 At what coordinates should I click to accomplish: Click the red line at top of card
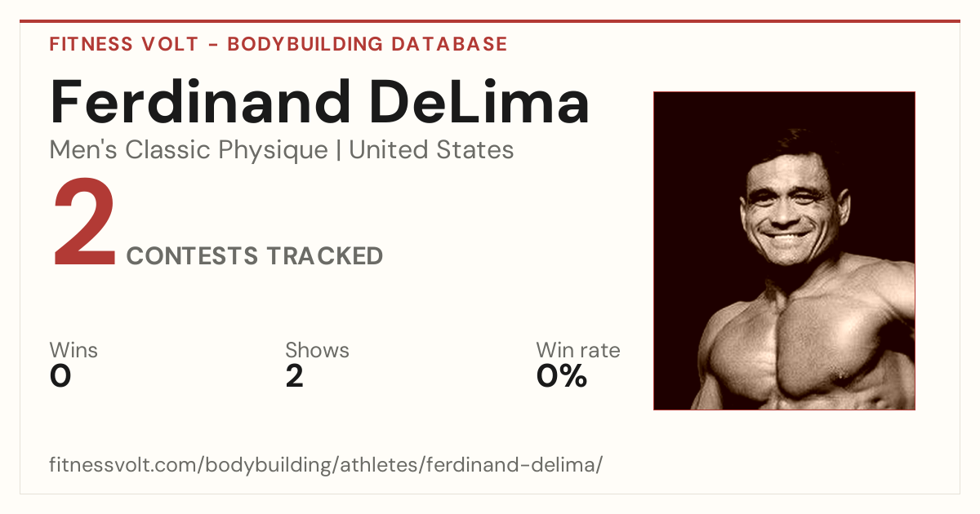pos(490,21)
